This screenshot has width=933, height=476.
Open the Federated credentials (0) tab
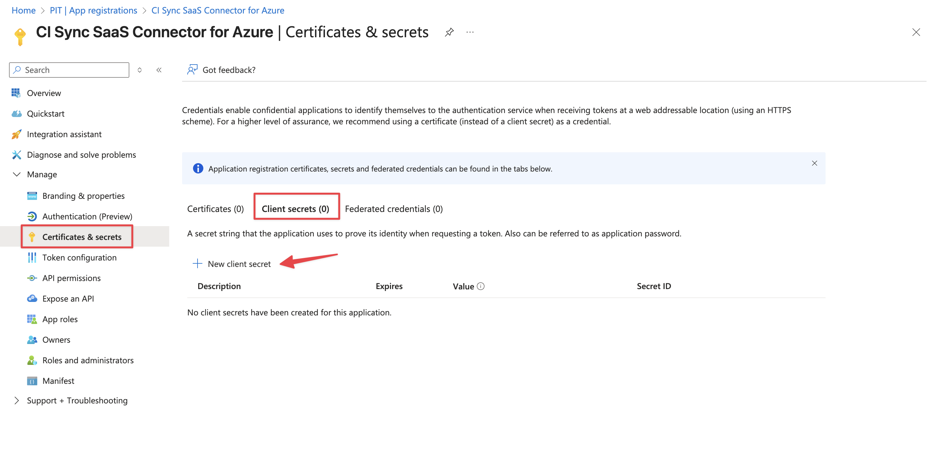[394, 209]
